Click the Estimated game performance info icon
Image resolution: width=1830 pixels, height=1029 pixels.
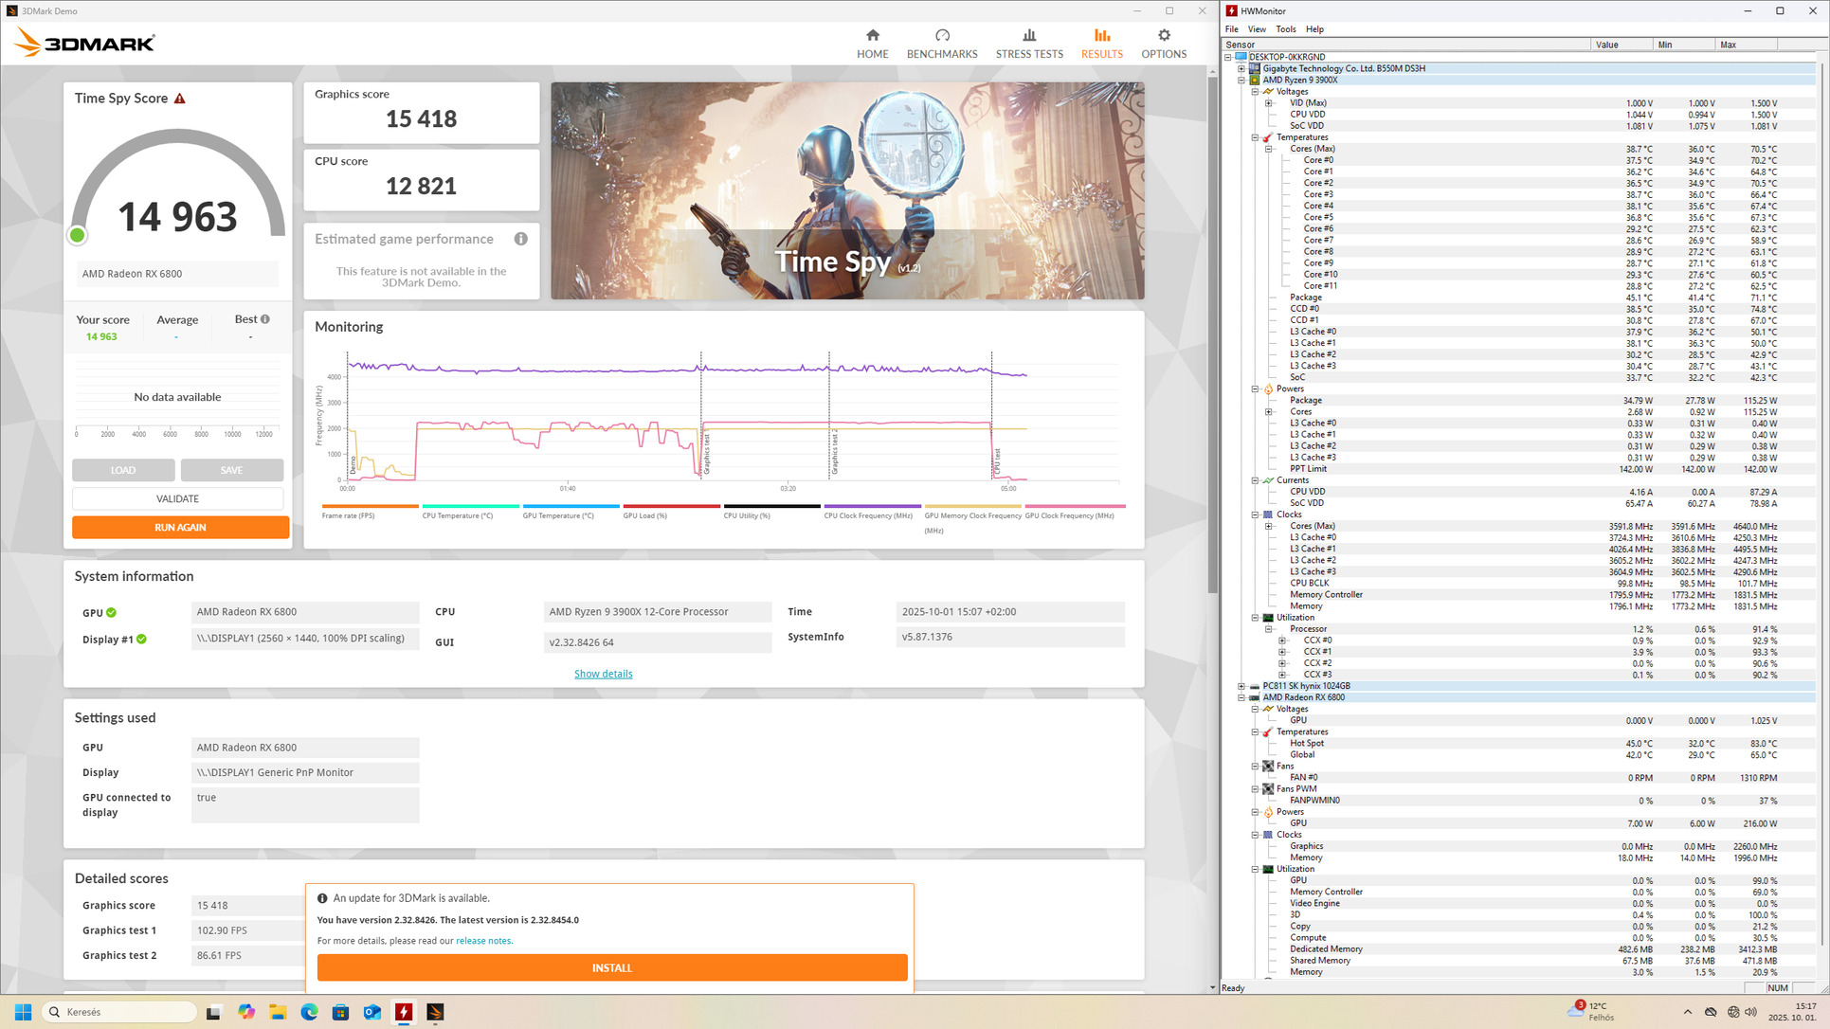tap(520, 239)
